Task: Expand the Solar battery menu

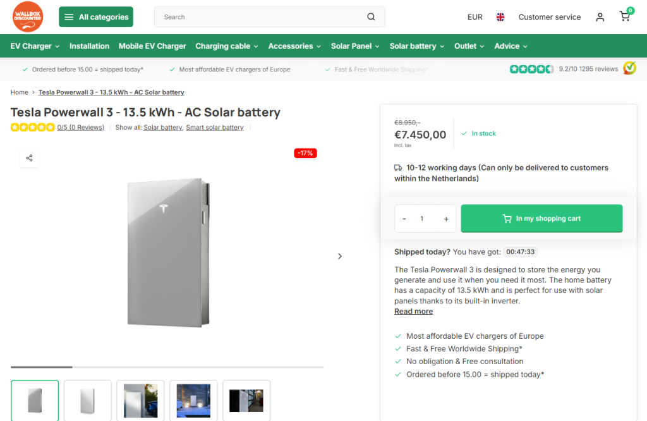Action: 417,46
